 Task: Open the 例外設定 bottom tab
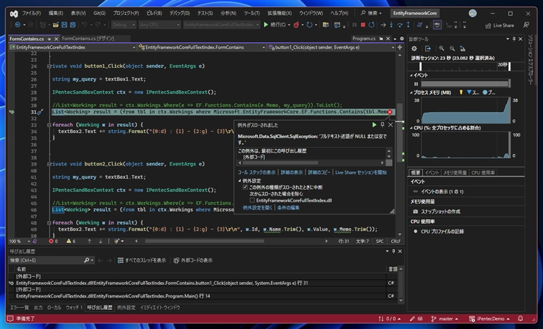(126, 307)
